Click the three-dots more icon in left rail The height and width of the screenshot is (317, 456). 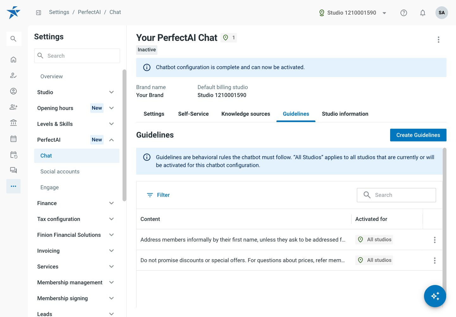click(x=13, y=186)
